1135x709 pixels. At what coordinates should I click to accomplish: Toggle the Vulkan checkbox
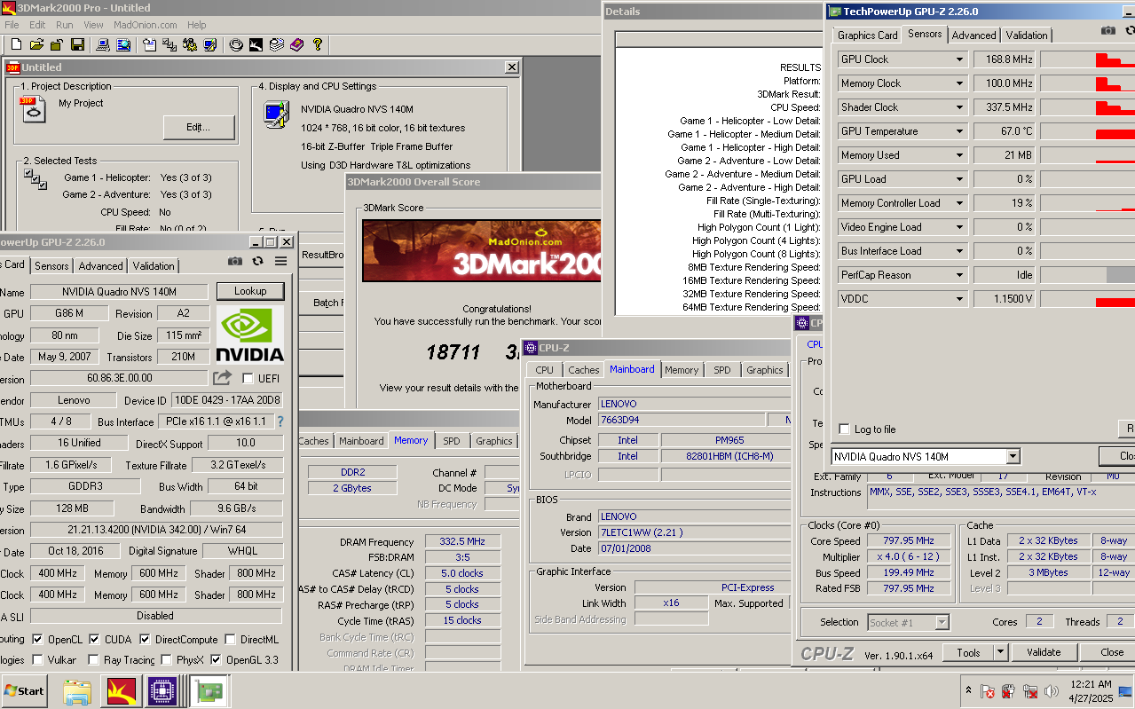pos(37,659)
